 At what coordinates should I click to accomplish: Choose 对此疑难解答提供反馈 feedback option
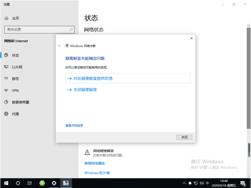coord(93,78)
